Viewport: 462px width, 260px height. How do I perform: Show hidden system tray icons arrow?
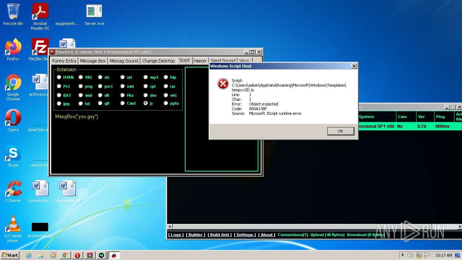click(402, 255)
